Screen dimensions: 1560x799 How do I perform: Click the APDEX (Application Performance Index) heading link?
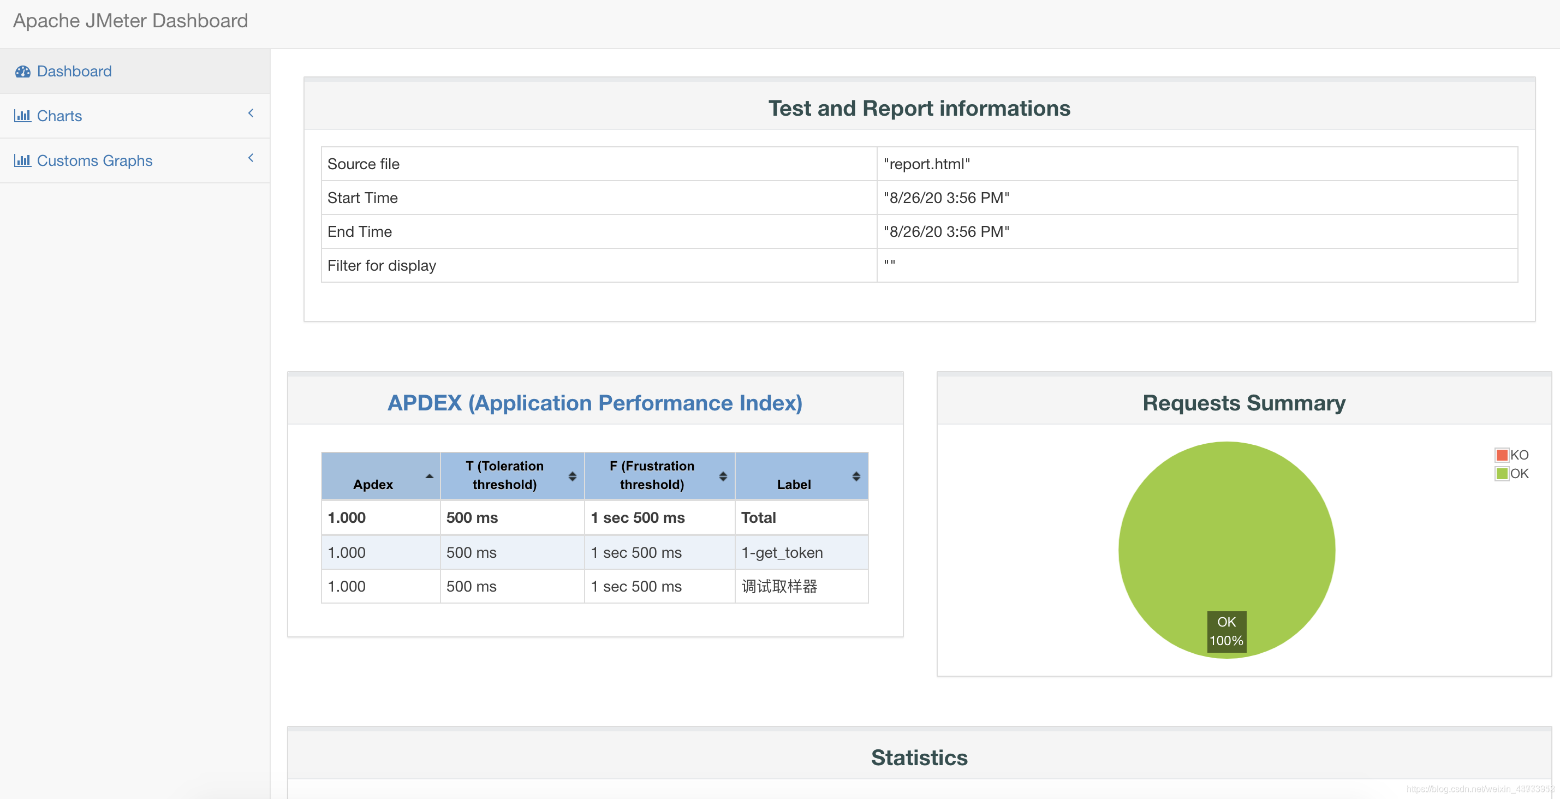pos(595,403)
